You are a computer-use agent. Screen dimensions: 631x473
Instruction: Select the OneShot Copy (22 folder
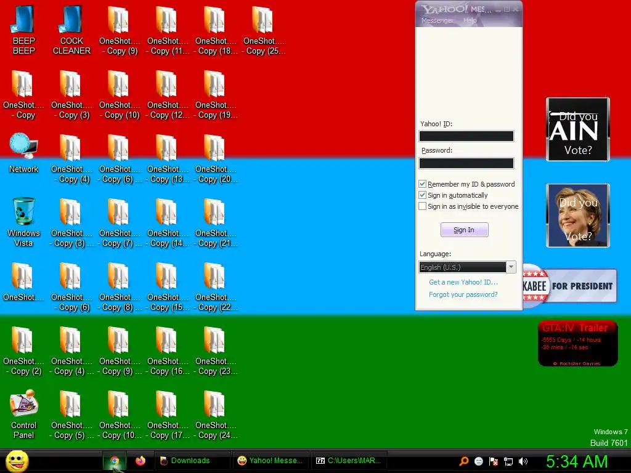(216, 286)
